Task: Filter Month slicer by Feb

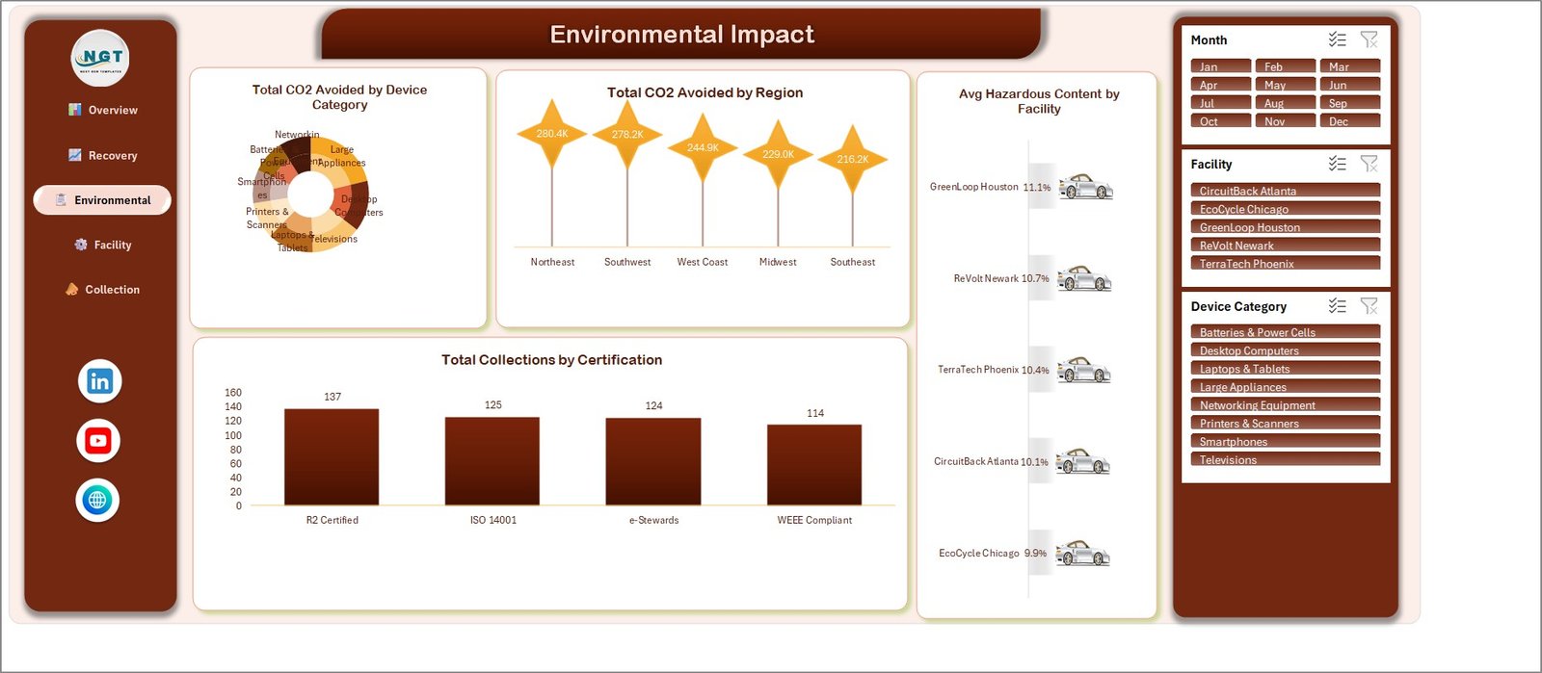Action: coord(1286,66)
